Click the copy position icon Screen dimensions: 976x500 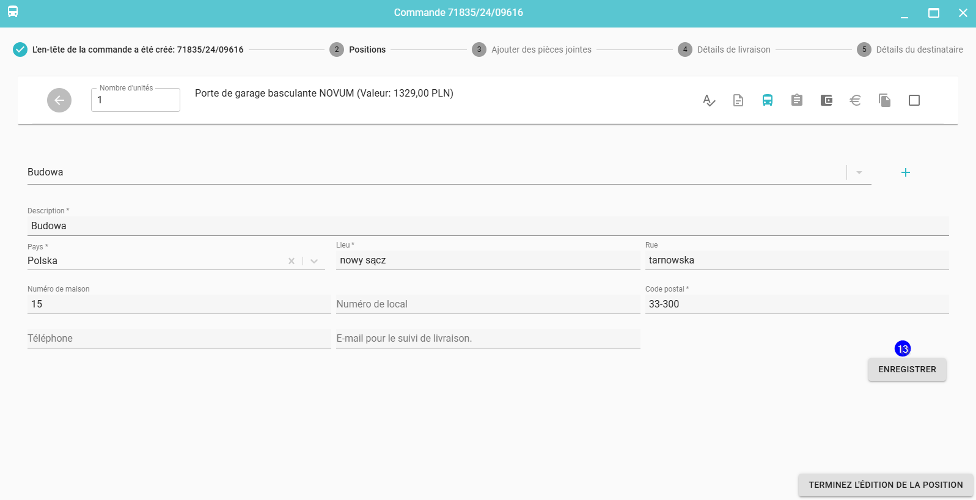point(884,100)
